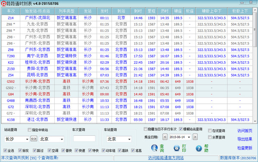
Task: Click departure time 02:29 cell
Action: click(x=105, y=62)
